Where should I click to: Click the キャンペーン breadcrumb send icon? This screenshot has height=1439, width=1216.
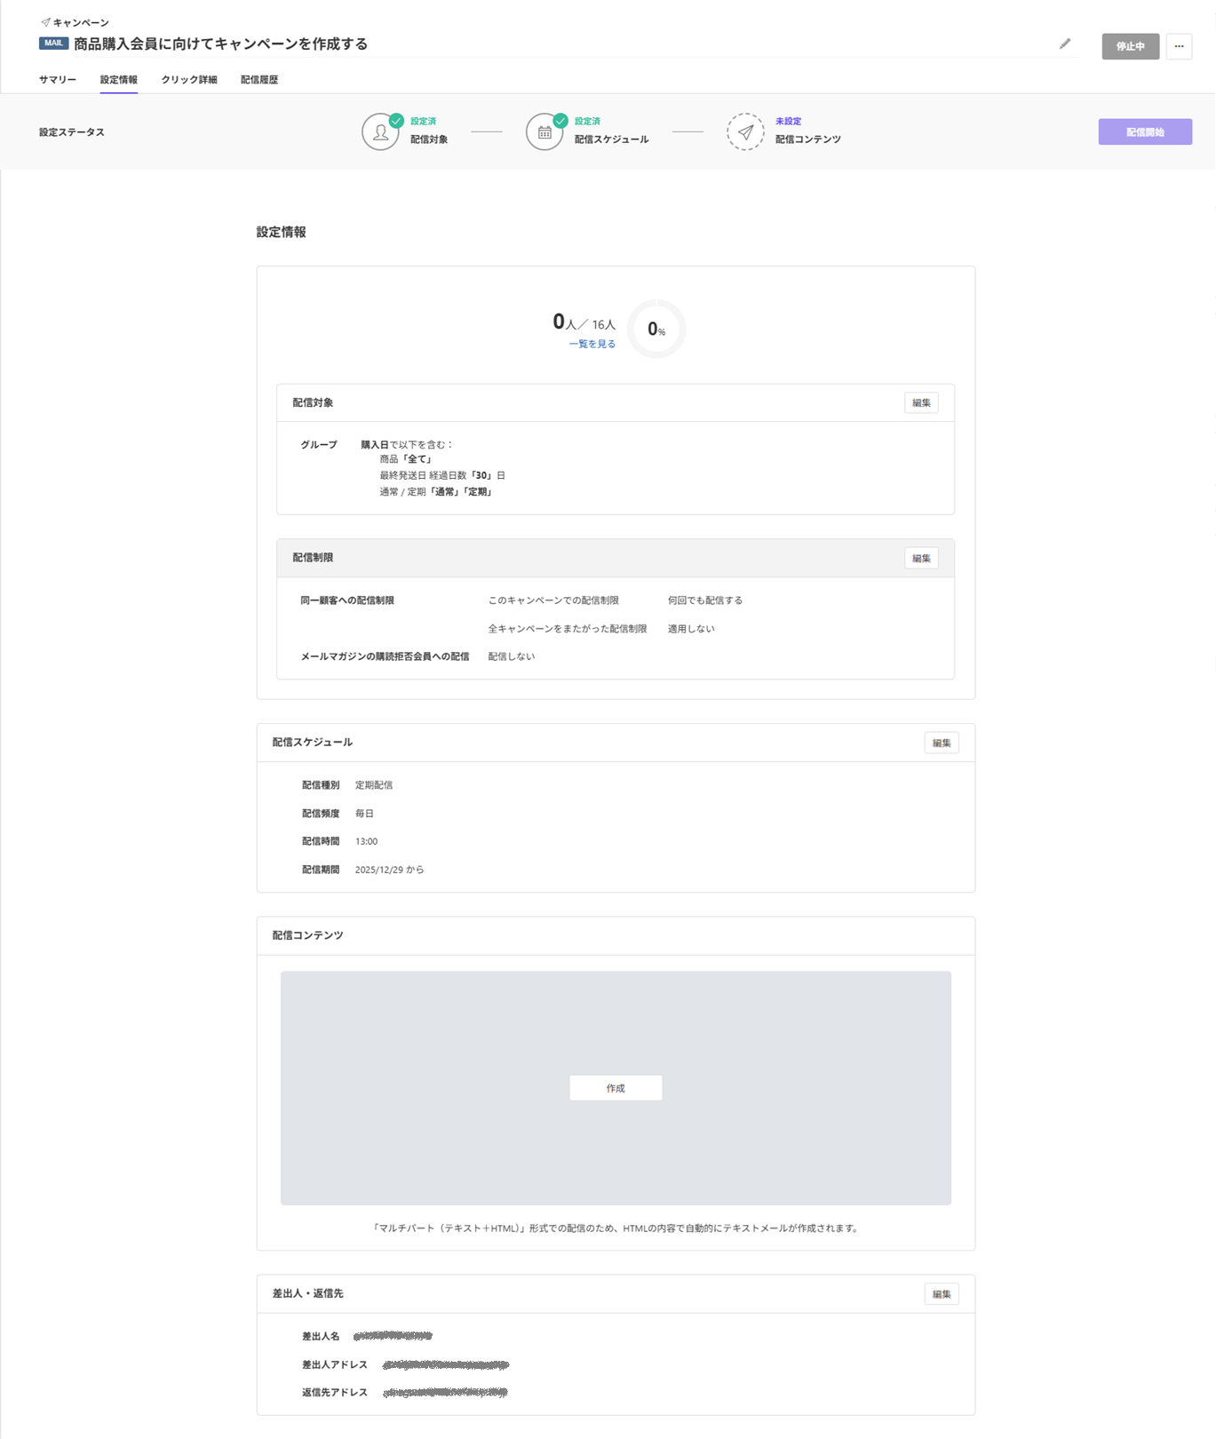(45, 22)
